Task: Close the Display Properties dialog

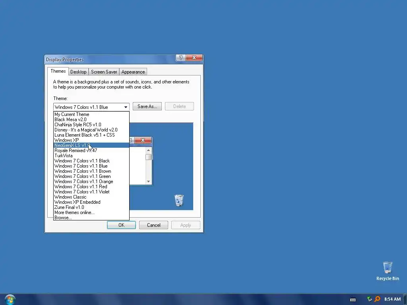Action: point(194,58)
